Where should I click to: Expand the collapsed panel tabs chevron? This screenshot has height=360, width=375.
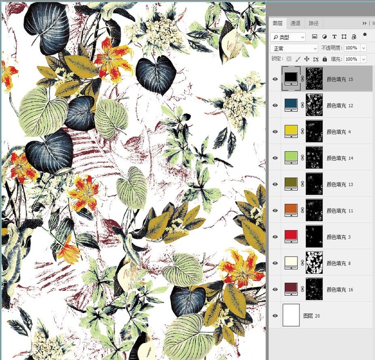point(364,23)
